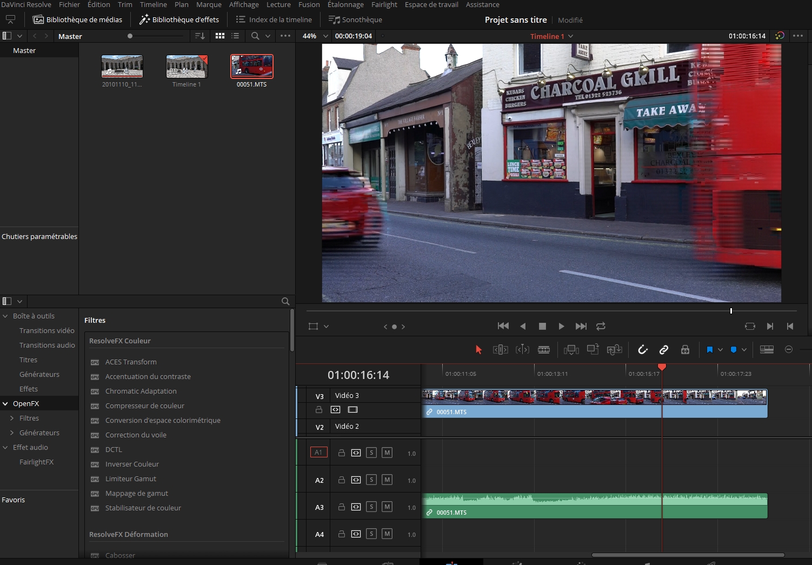
Task: Open the Fairlight menu
Action: 384,4
